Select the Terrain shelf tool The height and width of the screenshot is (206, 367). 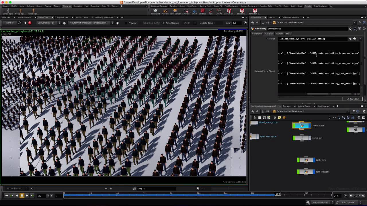pos(194,11)
